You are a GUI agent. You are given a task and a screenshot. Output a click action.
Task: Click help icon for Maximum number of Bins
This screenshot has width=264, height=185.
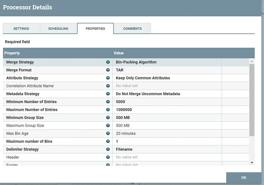108,141
